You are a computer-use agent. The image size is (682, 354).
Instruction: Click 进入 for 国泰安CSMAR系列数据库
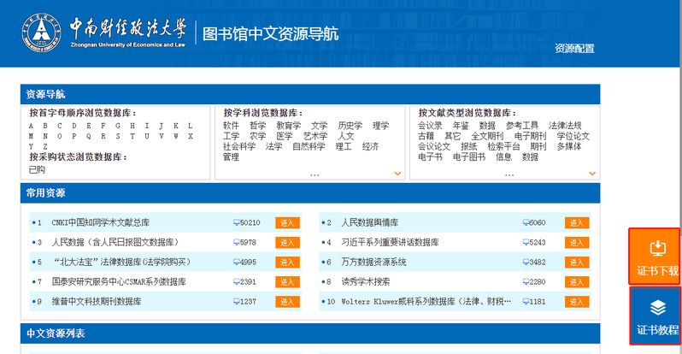[x=287, y=281]
